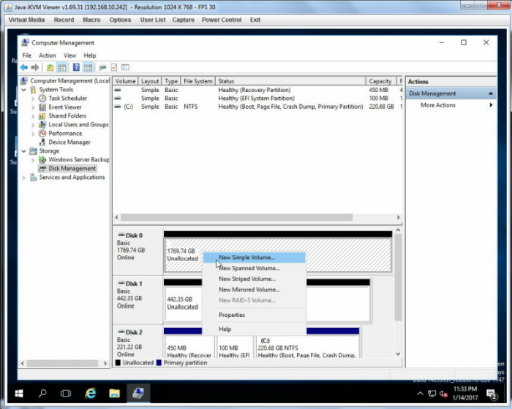
Task: Click the Forward arrow toolbar icon
Action: click(x=35, y=67)
